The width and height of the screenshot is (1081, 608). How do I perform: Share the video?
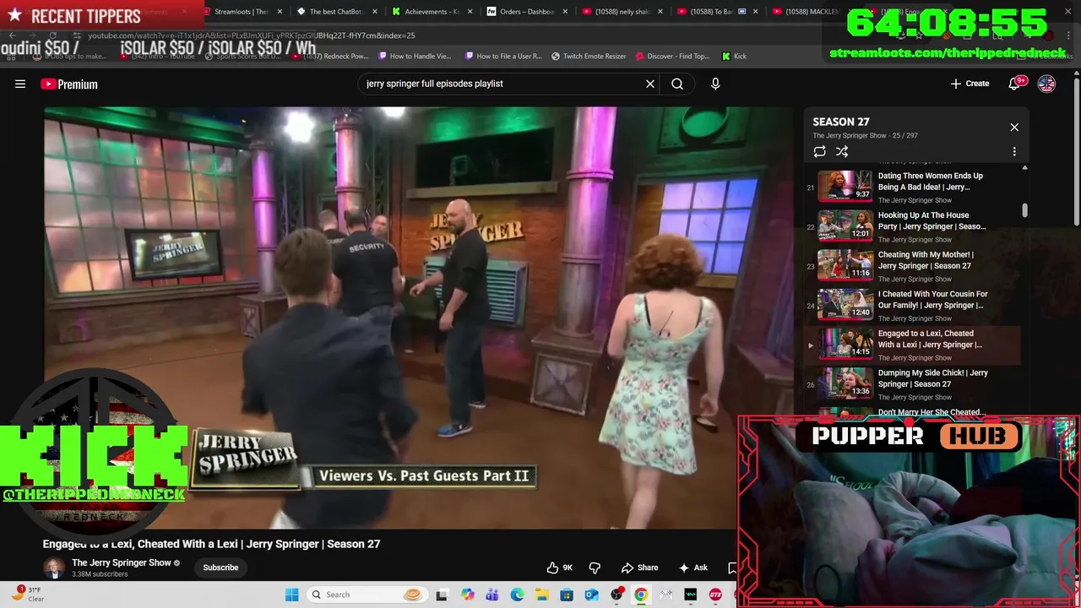click(x=639, y=567)
